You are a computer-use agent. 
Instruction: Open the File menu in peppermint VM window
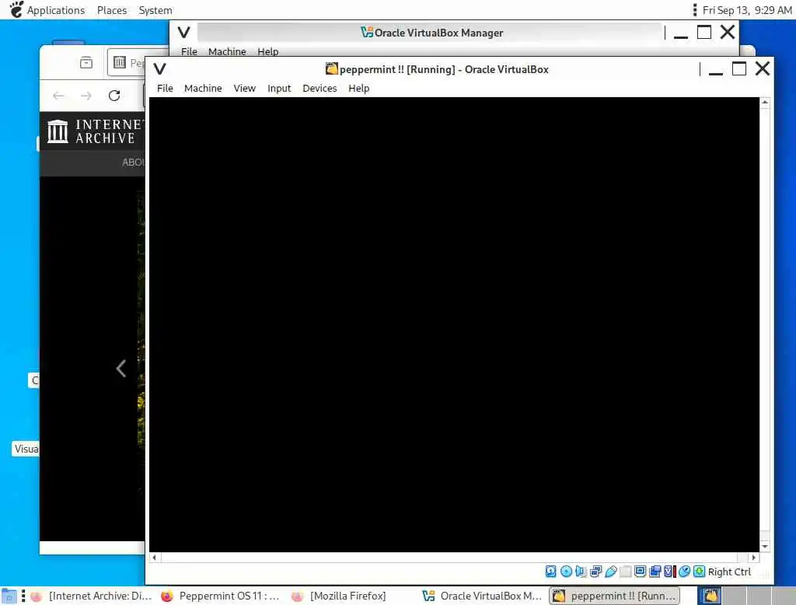click(x=165, y=89)
